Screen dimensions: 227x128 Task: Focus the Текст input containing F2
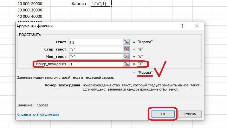(96, 42)
